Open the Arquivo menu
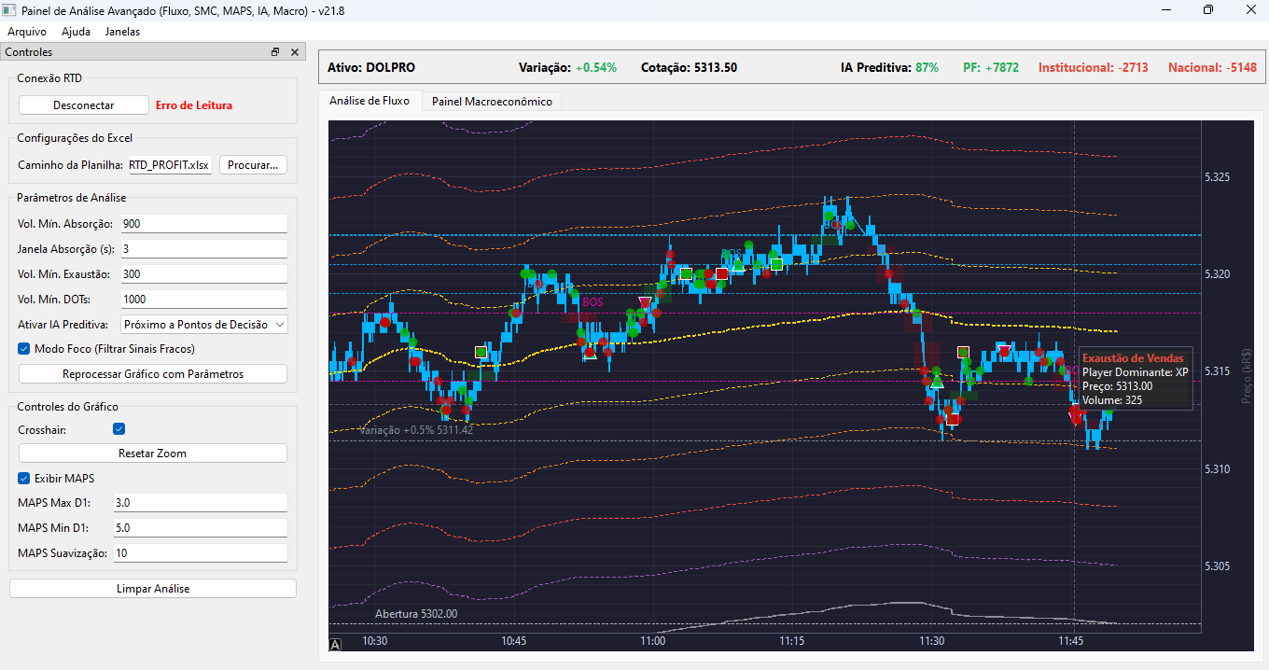 (27, 31)
